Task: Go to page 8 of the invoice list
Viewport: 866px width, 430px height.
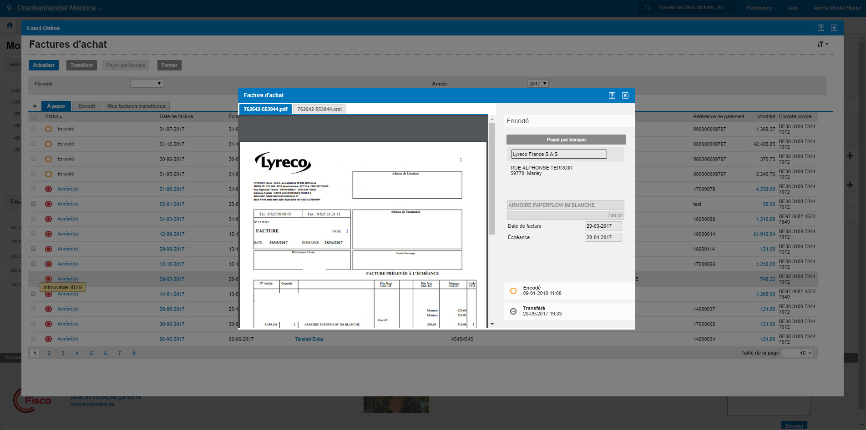Action: [134, 353]
